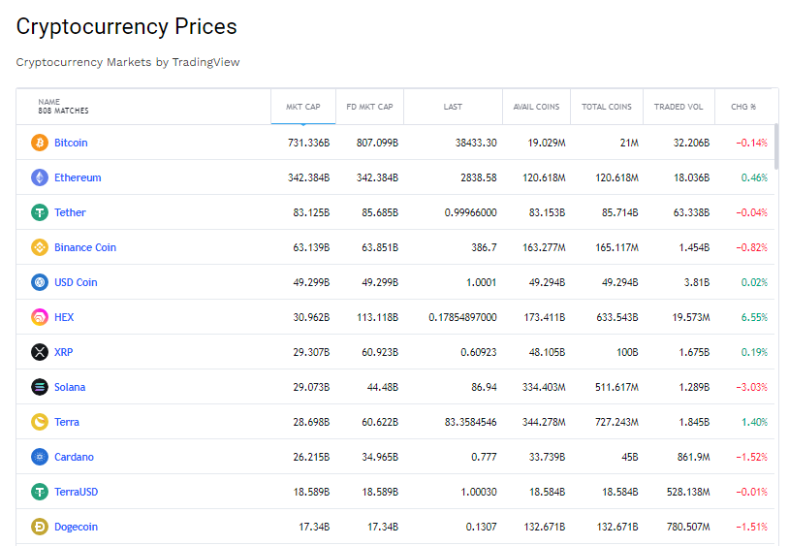The height and width of the screenshot is (546, 789).
Task: Click the Tether green logo icon
Action: pyautogui.click(x=40, y=212)
